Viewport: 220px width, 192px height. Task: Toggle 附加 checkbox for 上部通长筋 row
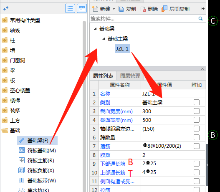point(197,172)
